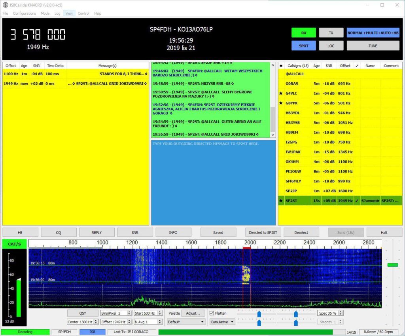Screen dimensions: 405x336
Task: Toggle the blue SPOT button
Action: pyautogui.click(x=304, y=46)
